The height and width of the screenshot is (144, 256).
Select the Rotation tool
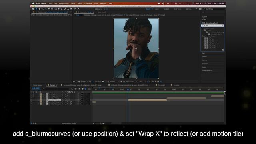(46, 9)
